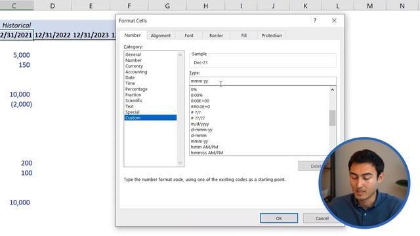Select column J header

[x=273, y=6]
